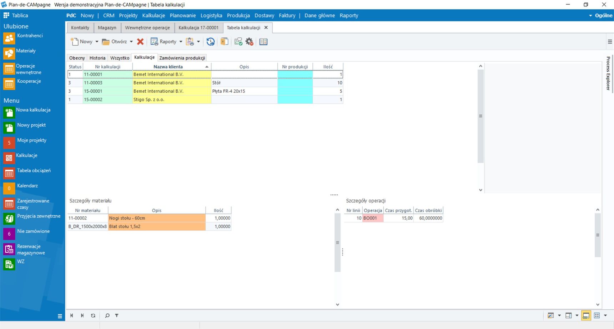Click the clipboard print icon in toolbar

[x=190, y=42]
